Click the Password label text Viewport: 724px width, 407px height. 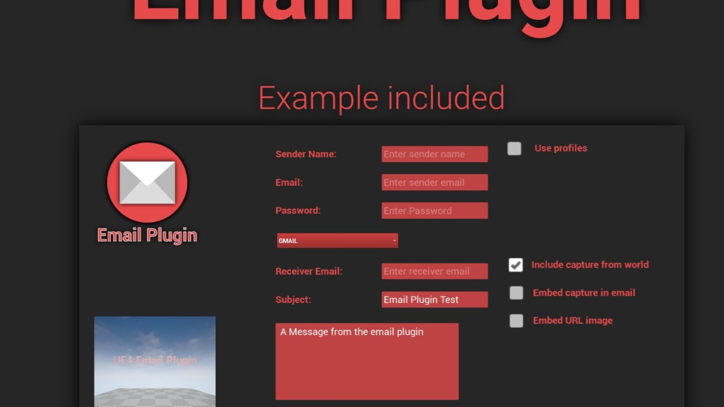[298, 210]
